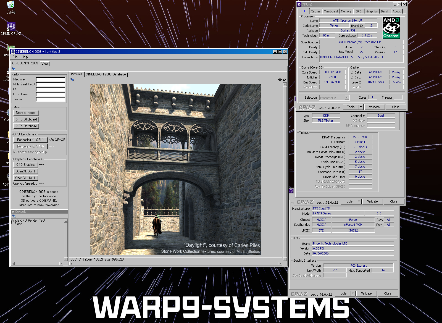
Task: Click the 426 CB-CP benchmark result
Action: [57, 140]
